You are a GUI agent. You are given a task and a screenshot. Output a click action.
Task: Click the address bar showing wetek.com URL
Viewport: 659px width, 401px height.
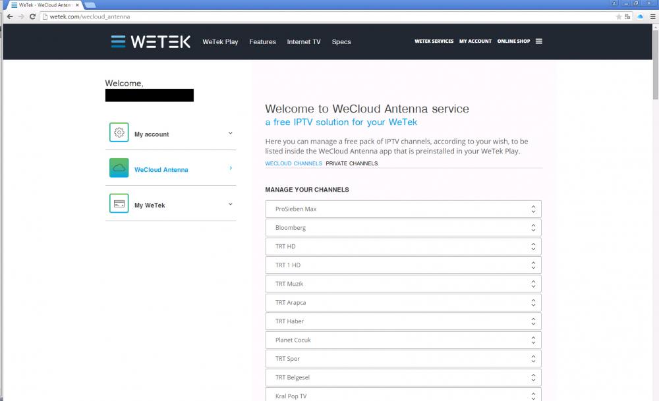click(329, 16)
